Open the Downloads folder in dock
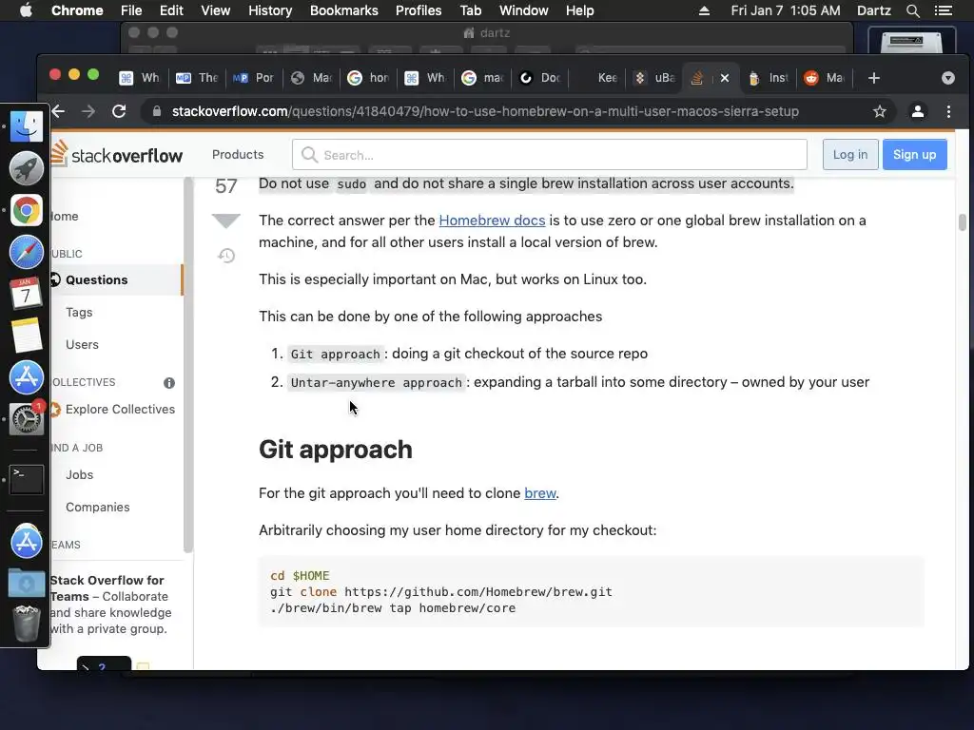Image resolution: width=974 pixels, height=730 pixels. (26, 583)
